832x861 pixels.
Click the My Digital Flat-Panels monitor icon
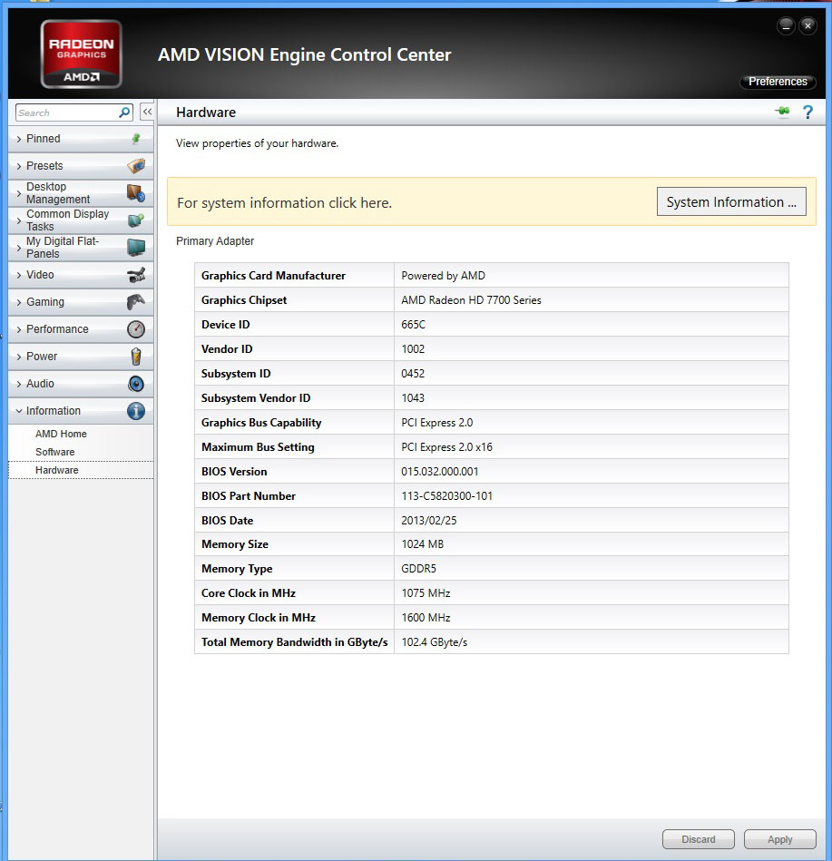coord(136,247)
